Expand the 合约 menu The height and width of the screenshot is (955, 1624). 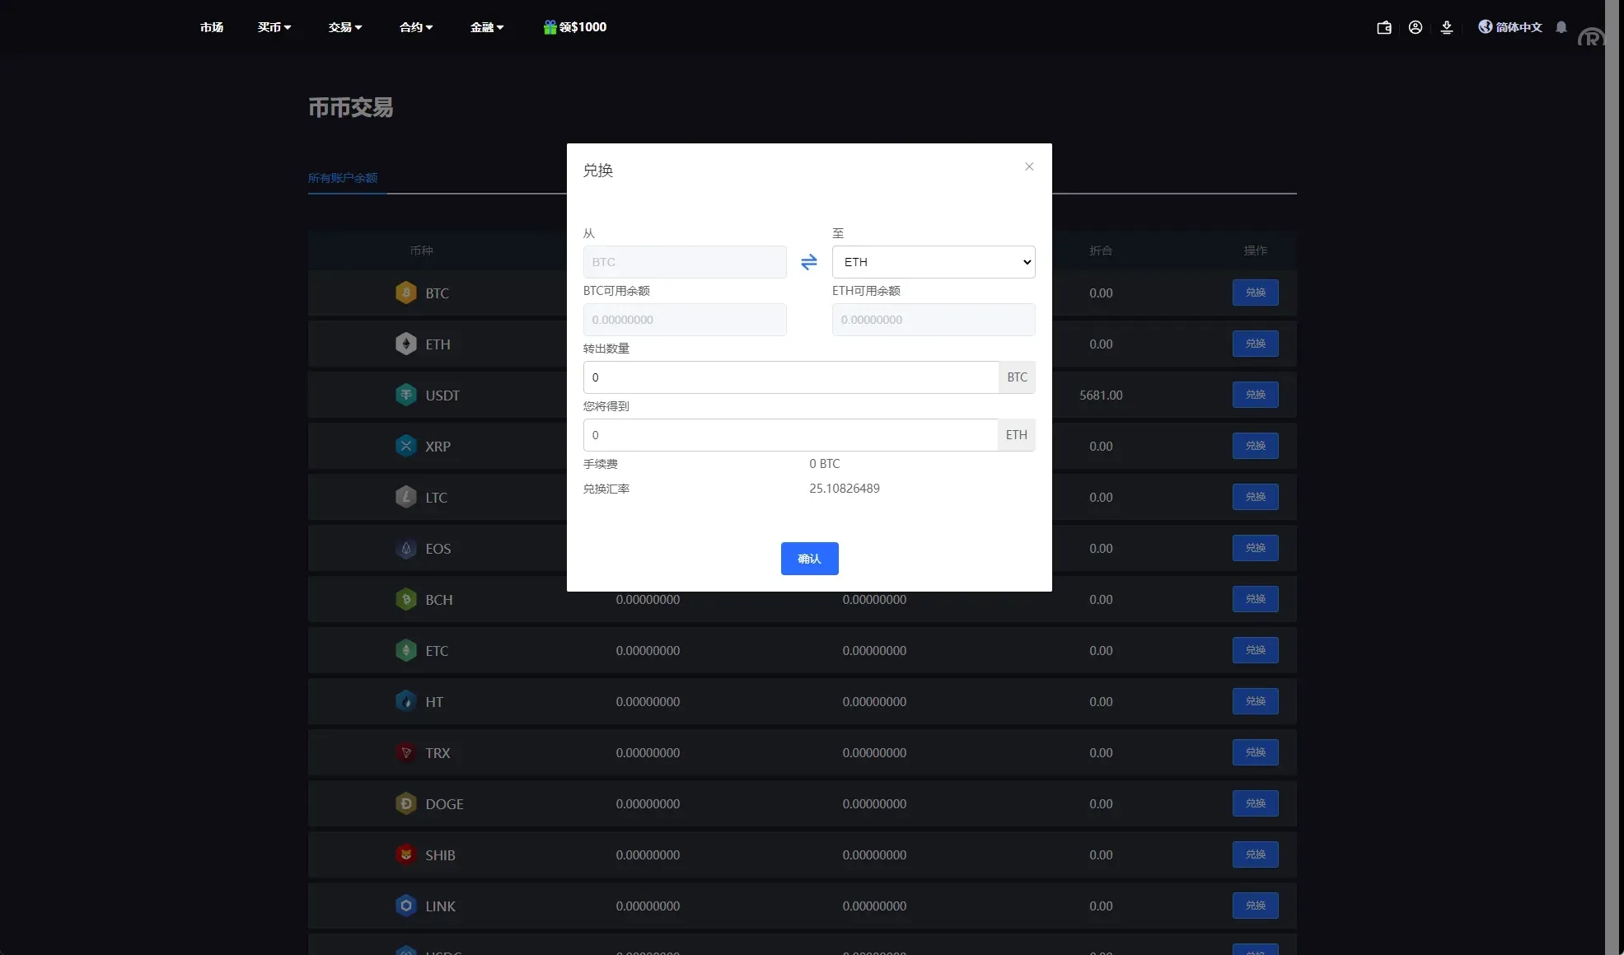415,27
